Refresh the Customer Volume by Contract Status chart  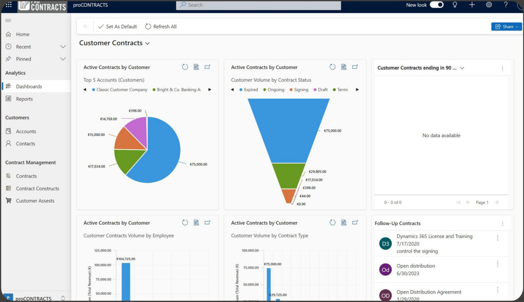(333, 67)
